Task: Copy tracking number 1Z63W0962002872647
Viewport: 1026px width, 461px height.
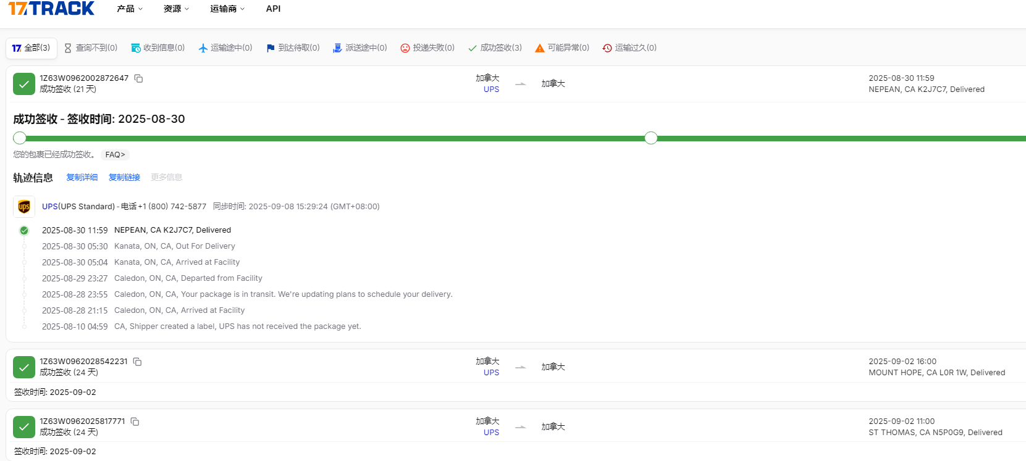Action: tap(139, 78)
